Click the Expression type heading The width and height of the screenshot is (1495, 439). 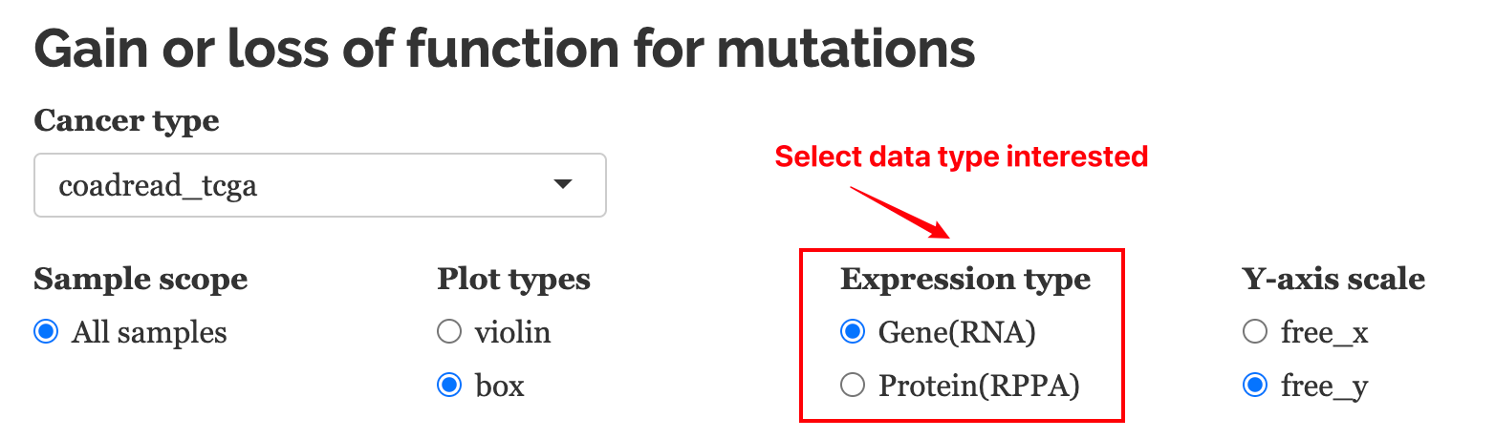pos(965,280)
